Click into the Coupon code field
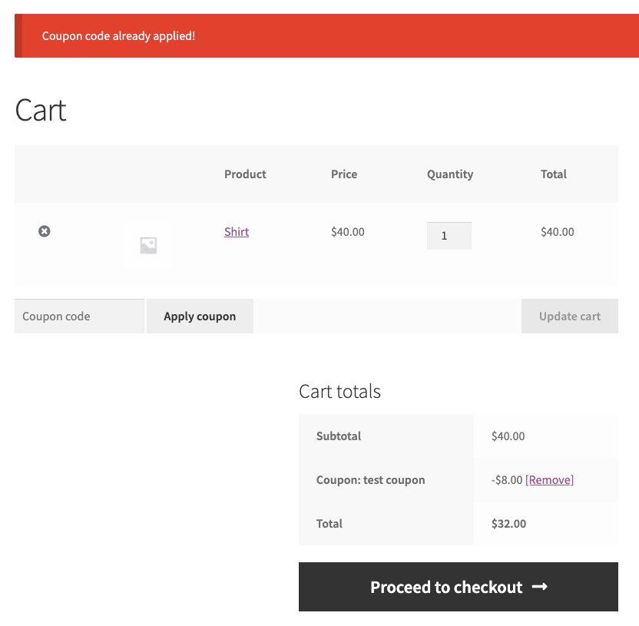Screen dimensions: 639x626 tap(79, 316)
